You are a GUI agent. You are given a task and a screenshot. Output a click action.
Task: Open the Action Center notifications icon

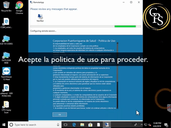coord(166,125)
